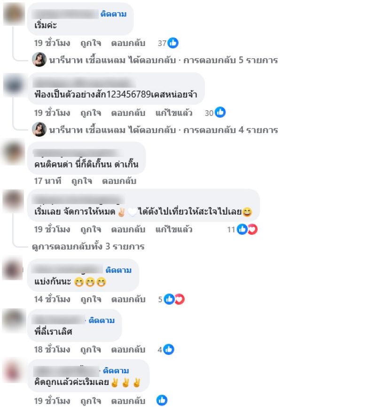Expand ดูการตอบกลับทั้ง 3 รายการ
The height and width of the screenshot is (407, 376).
point(88,246)
